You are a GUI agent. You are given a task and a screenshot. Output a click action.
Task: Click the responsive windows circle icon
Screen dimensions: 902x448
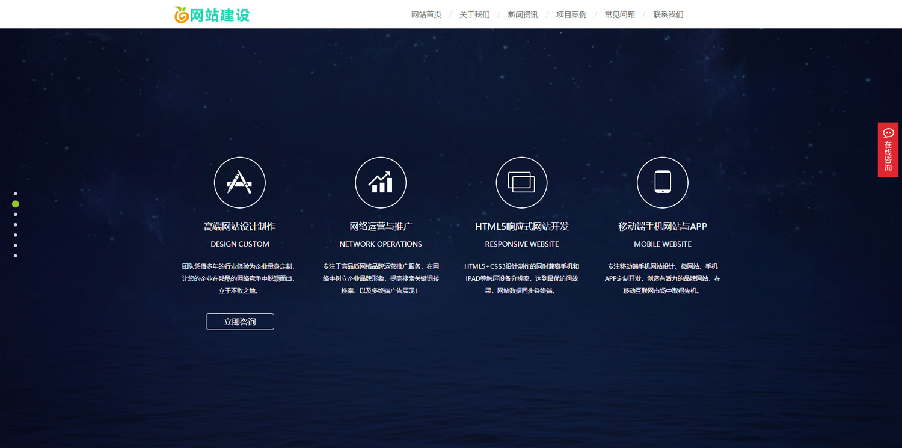[521, 182]
